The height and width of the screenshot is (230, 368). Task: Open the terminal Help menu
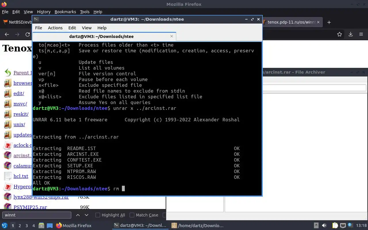102,28
